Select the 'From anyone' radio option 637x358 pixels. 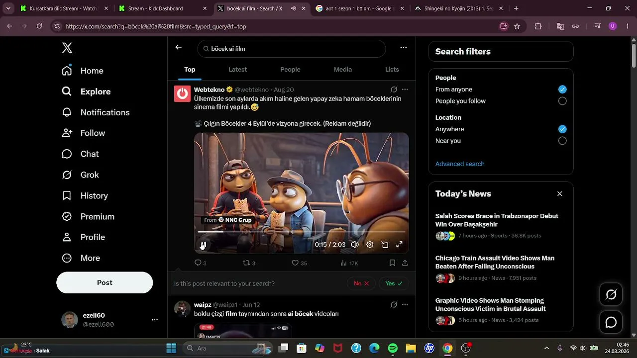562,89
